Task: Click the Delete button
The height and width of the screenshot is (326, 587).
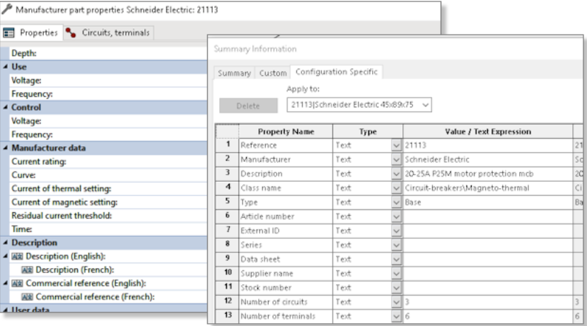Action: (248, 106)
